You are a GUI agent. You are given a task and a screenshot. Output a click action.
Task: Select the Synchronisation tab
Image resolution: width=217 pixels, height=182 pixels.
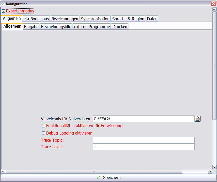(95, 19)
